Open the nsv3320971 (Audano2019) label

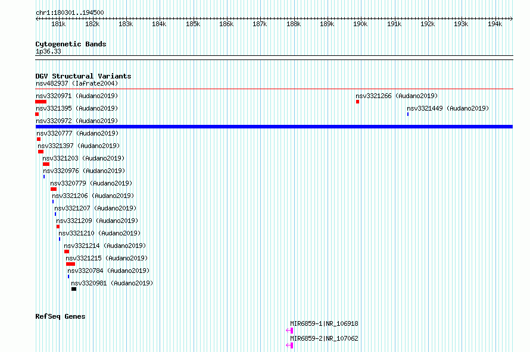pos(77,96)
